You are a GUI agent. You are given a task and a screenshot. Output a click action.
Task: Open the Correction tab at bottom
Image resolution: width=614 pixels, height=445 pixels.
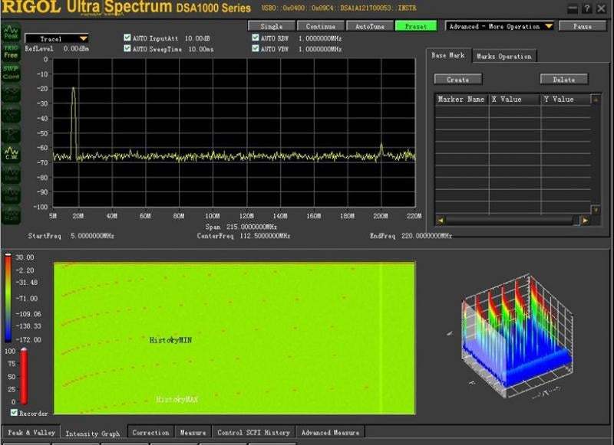[x=150, y=431]
